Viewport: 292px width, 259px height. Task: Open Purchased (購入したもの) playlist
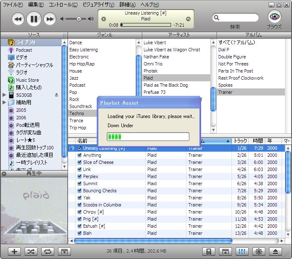point(25,88)
